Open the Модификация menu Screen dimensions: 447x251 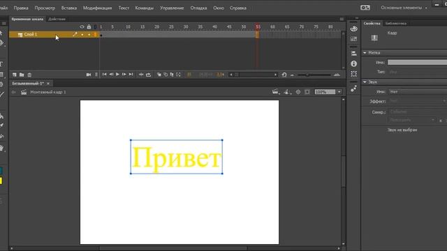[97, 8]
